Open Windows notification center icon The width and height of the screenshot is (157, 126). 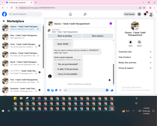(x=153, y=111)
